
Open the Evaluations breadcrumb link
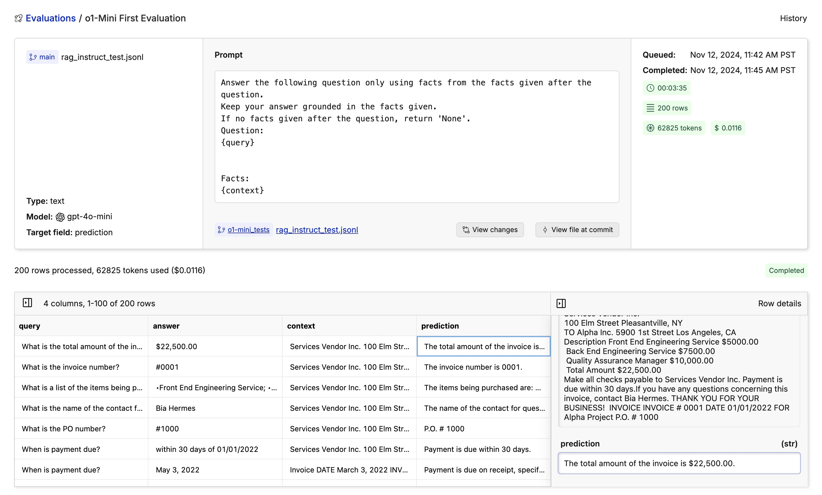51,18
